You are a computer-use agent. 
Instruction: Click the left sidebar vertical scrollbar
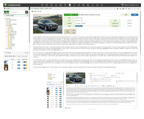tap(29, 27)
